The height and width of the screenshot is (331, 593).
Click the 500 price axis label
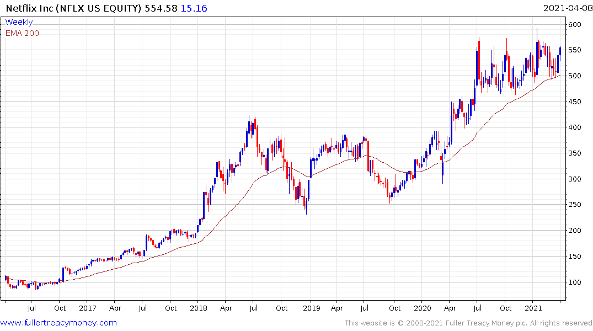(x=574, y=76)
